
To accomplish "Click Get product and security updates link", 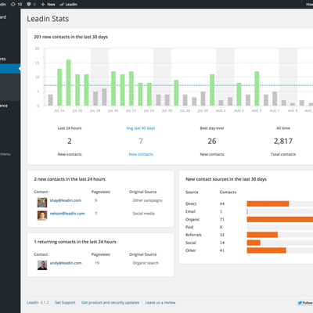I will [110, 303].
